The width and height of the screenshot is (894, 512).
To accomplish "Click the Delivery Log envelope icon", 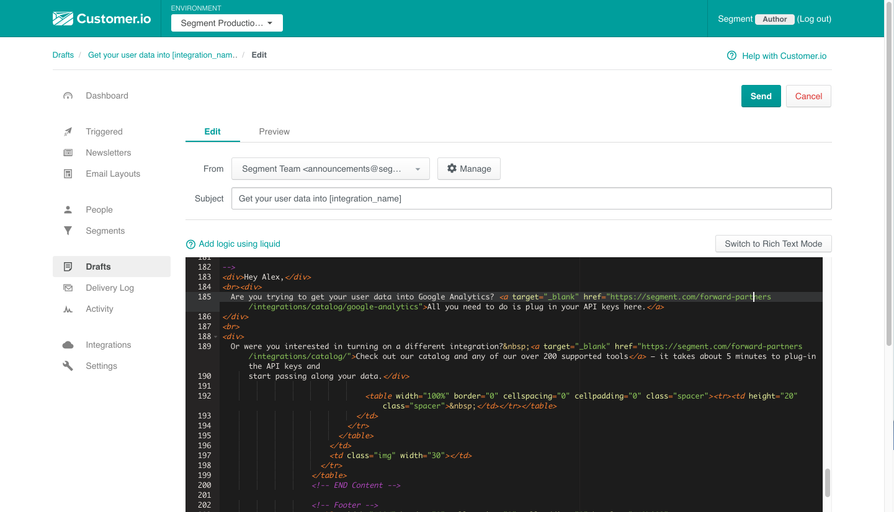I will coord(68,288).
